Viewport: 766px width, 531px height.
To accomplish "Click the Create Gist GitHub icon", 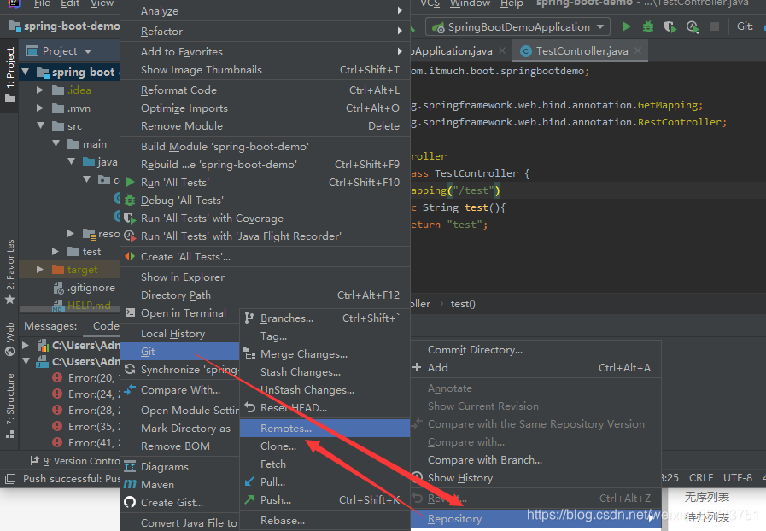I will (x=130, y=503).
